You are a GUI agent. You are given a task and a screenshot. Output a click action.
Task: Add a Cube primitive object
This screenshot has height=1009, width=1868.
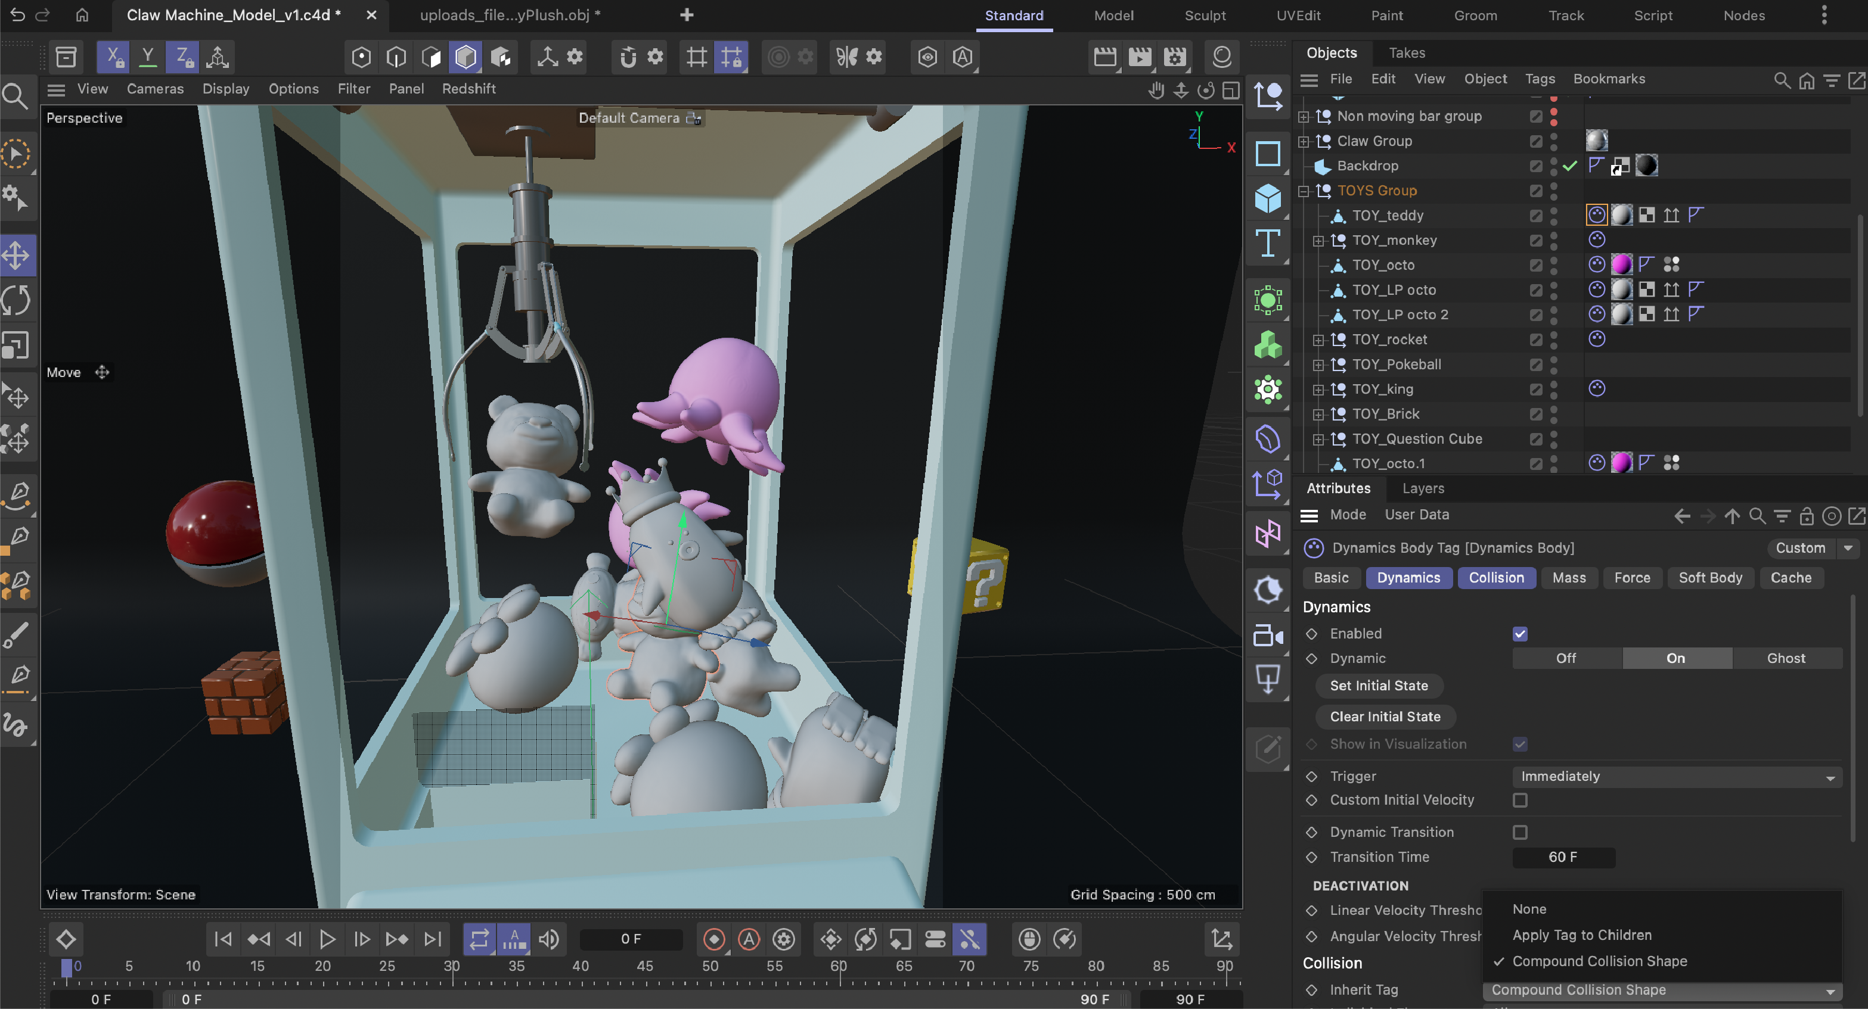tap(1268, 198)
